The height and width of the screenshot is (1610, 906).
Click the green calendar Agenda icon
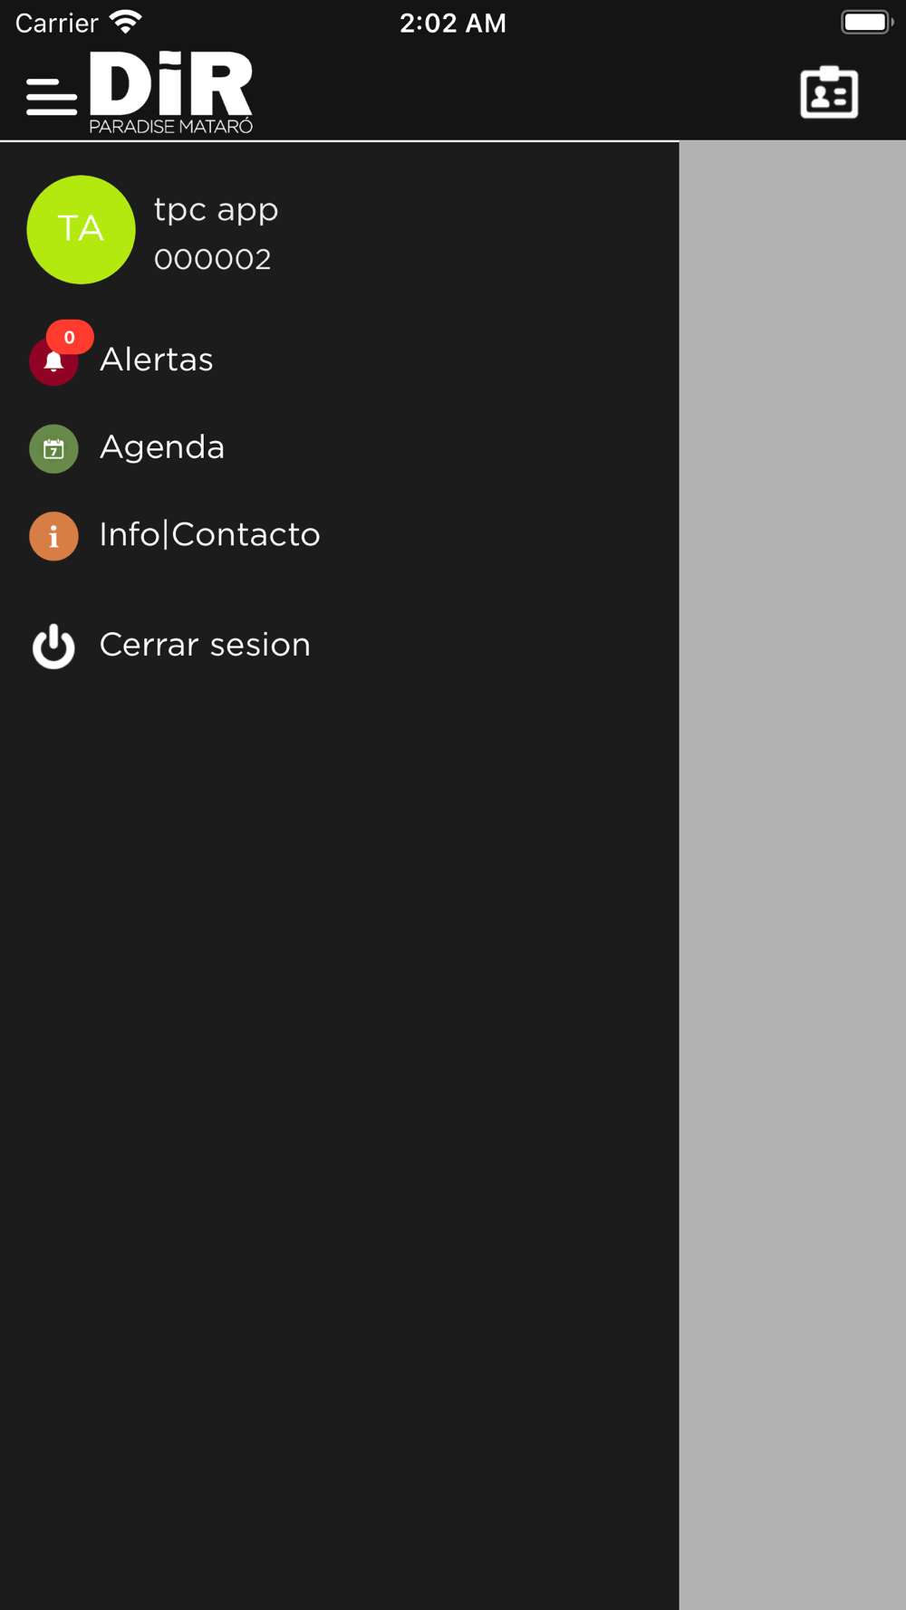coord(53,448)
